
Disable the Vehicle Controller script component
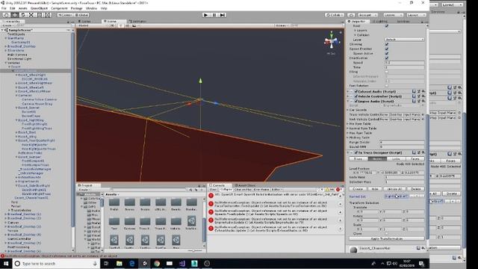[x=356, y=96]
